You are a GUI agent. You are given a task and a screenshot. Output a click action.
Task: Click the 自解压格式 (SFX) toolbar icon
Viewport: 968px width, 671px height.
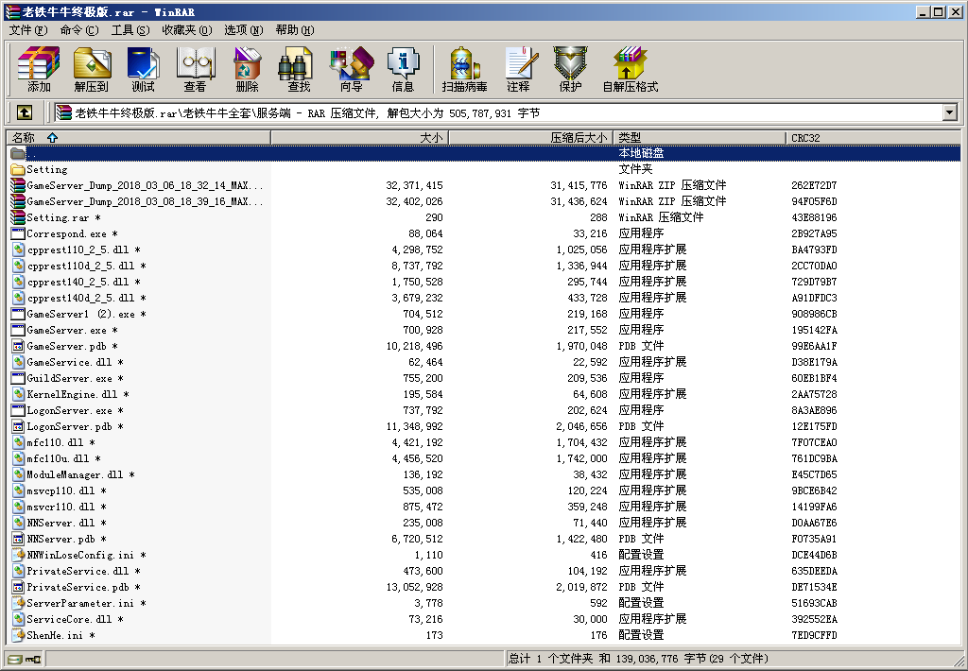coord(630,69)
